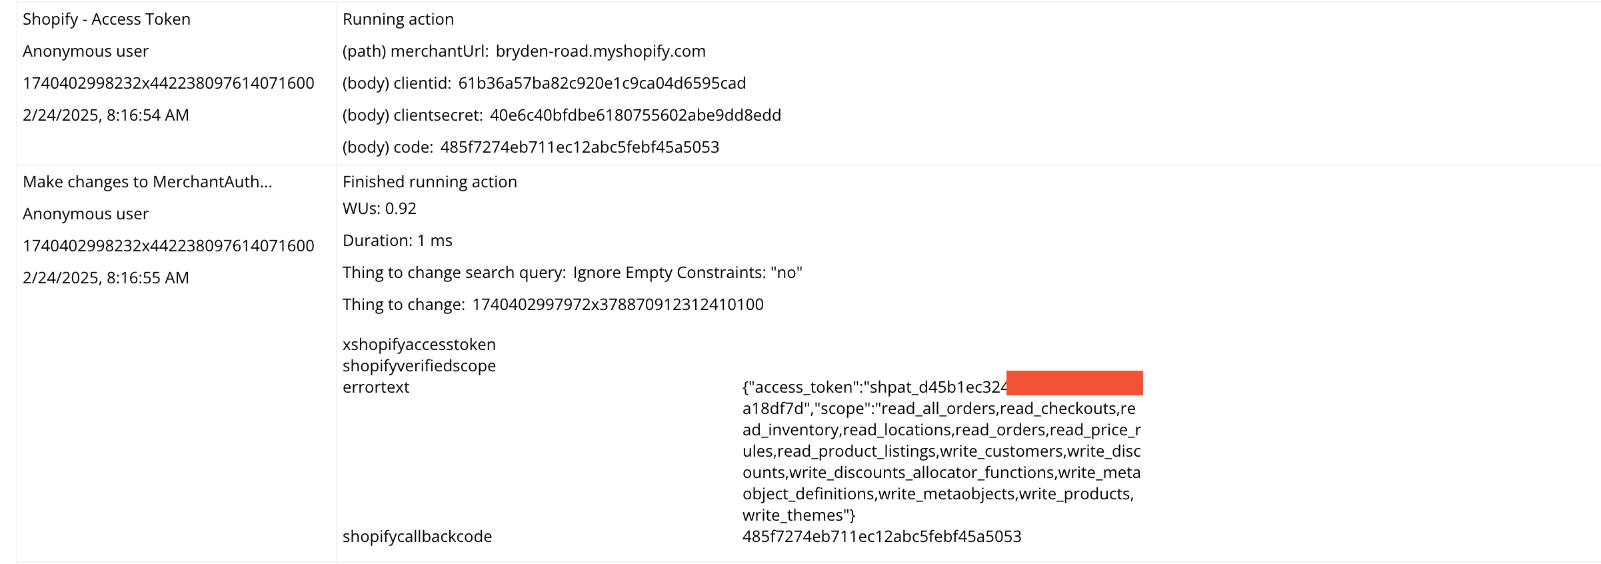1601x564 pixels.
Task: Click the 'xshopifyaccesstoken' field label
Action: click(419, 345)
